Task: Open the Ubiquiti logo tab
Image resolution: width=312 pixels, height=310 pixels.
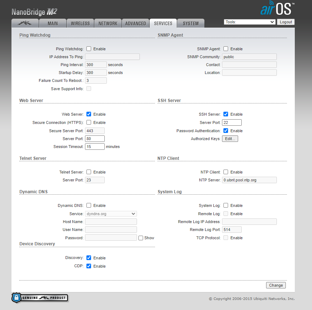Action: [25, 23]
